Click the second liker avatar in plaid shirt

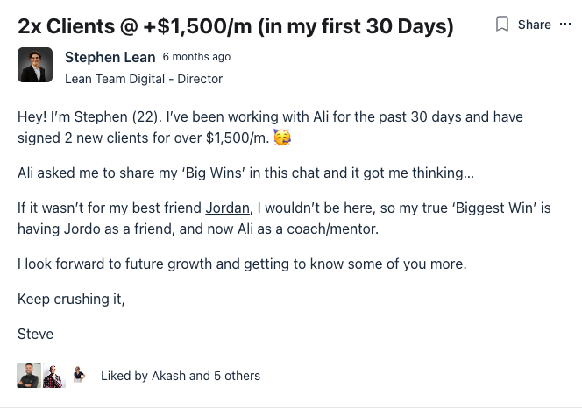pyautogui.click(x=53, y=376)
